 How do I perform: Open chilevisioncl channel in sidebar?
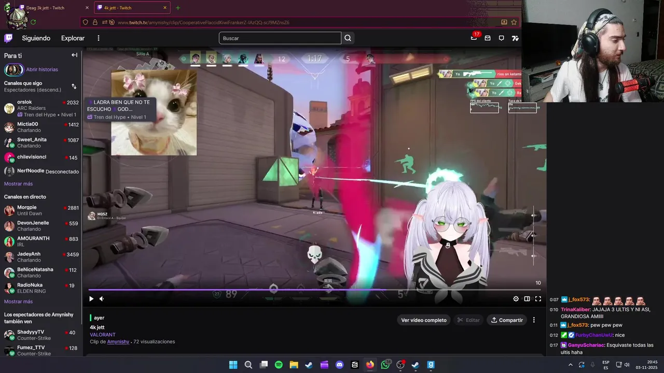click(x=41, y=157)
